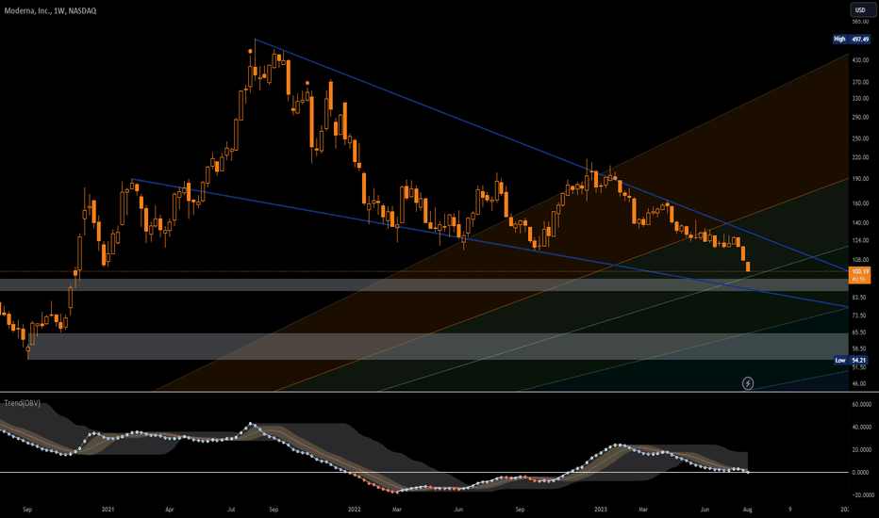Screen dimensions: 879x518
Task: Select the last orange candle near 100
Action: (x=748, y=267)
